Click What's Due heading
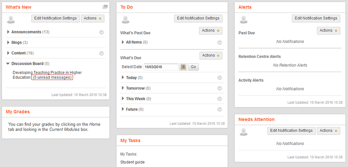Image resolution: width=348 pixels, height=167 pixels. tap(131, 58)
